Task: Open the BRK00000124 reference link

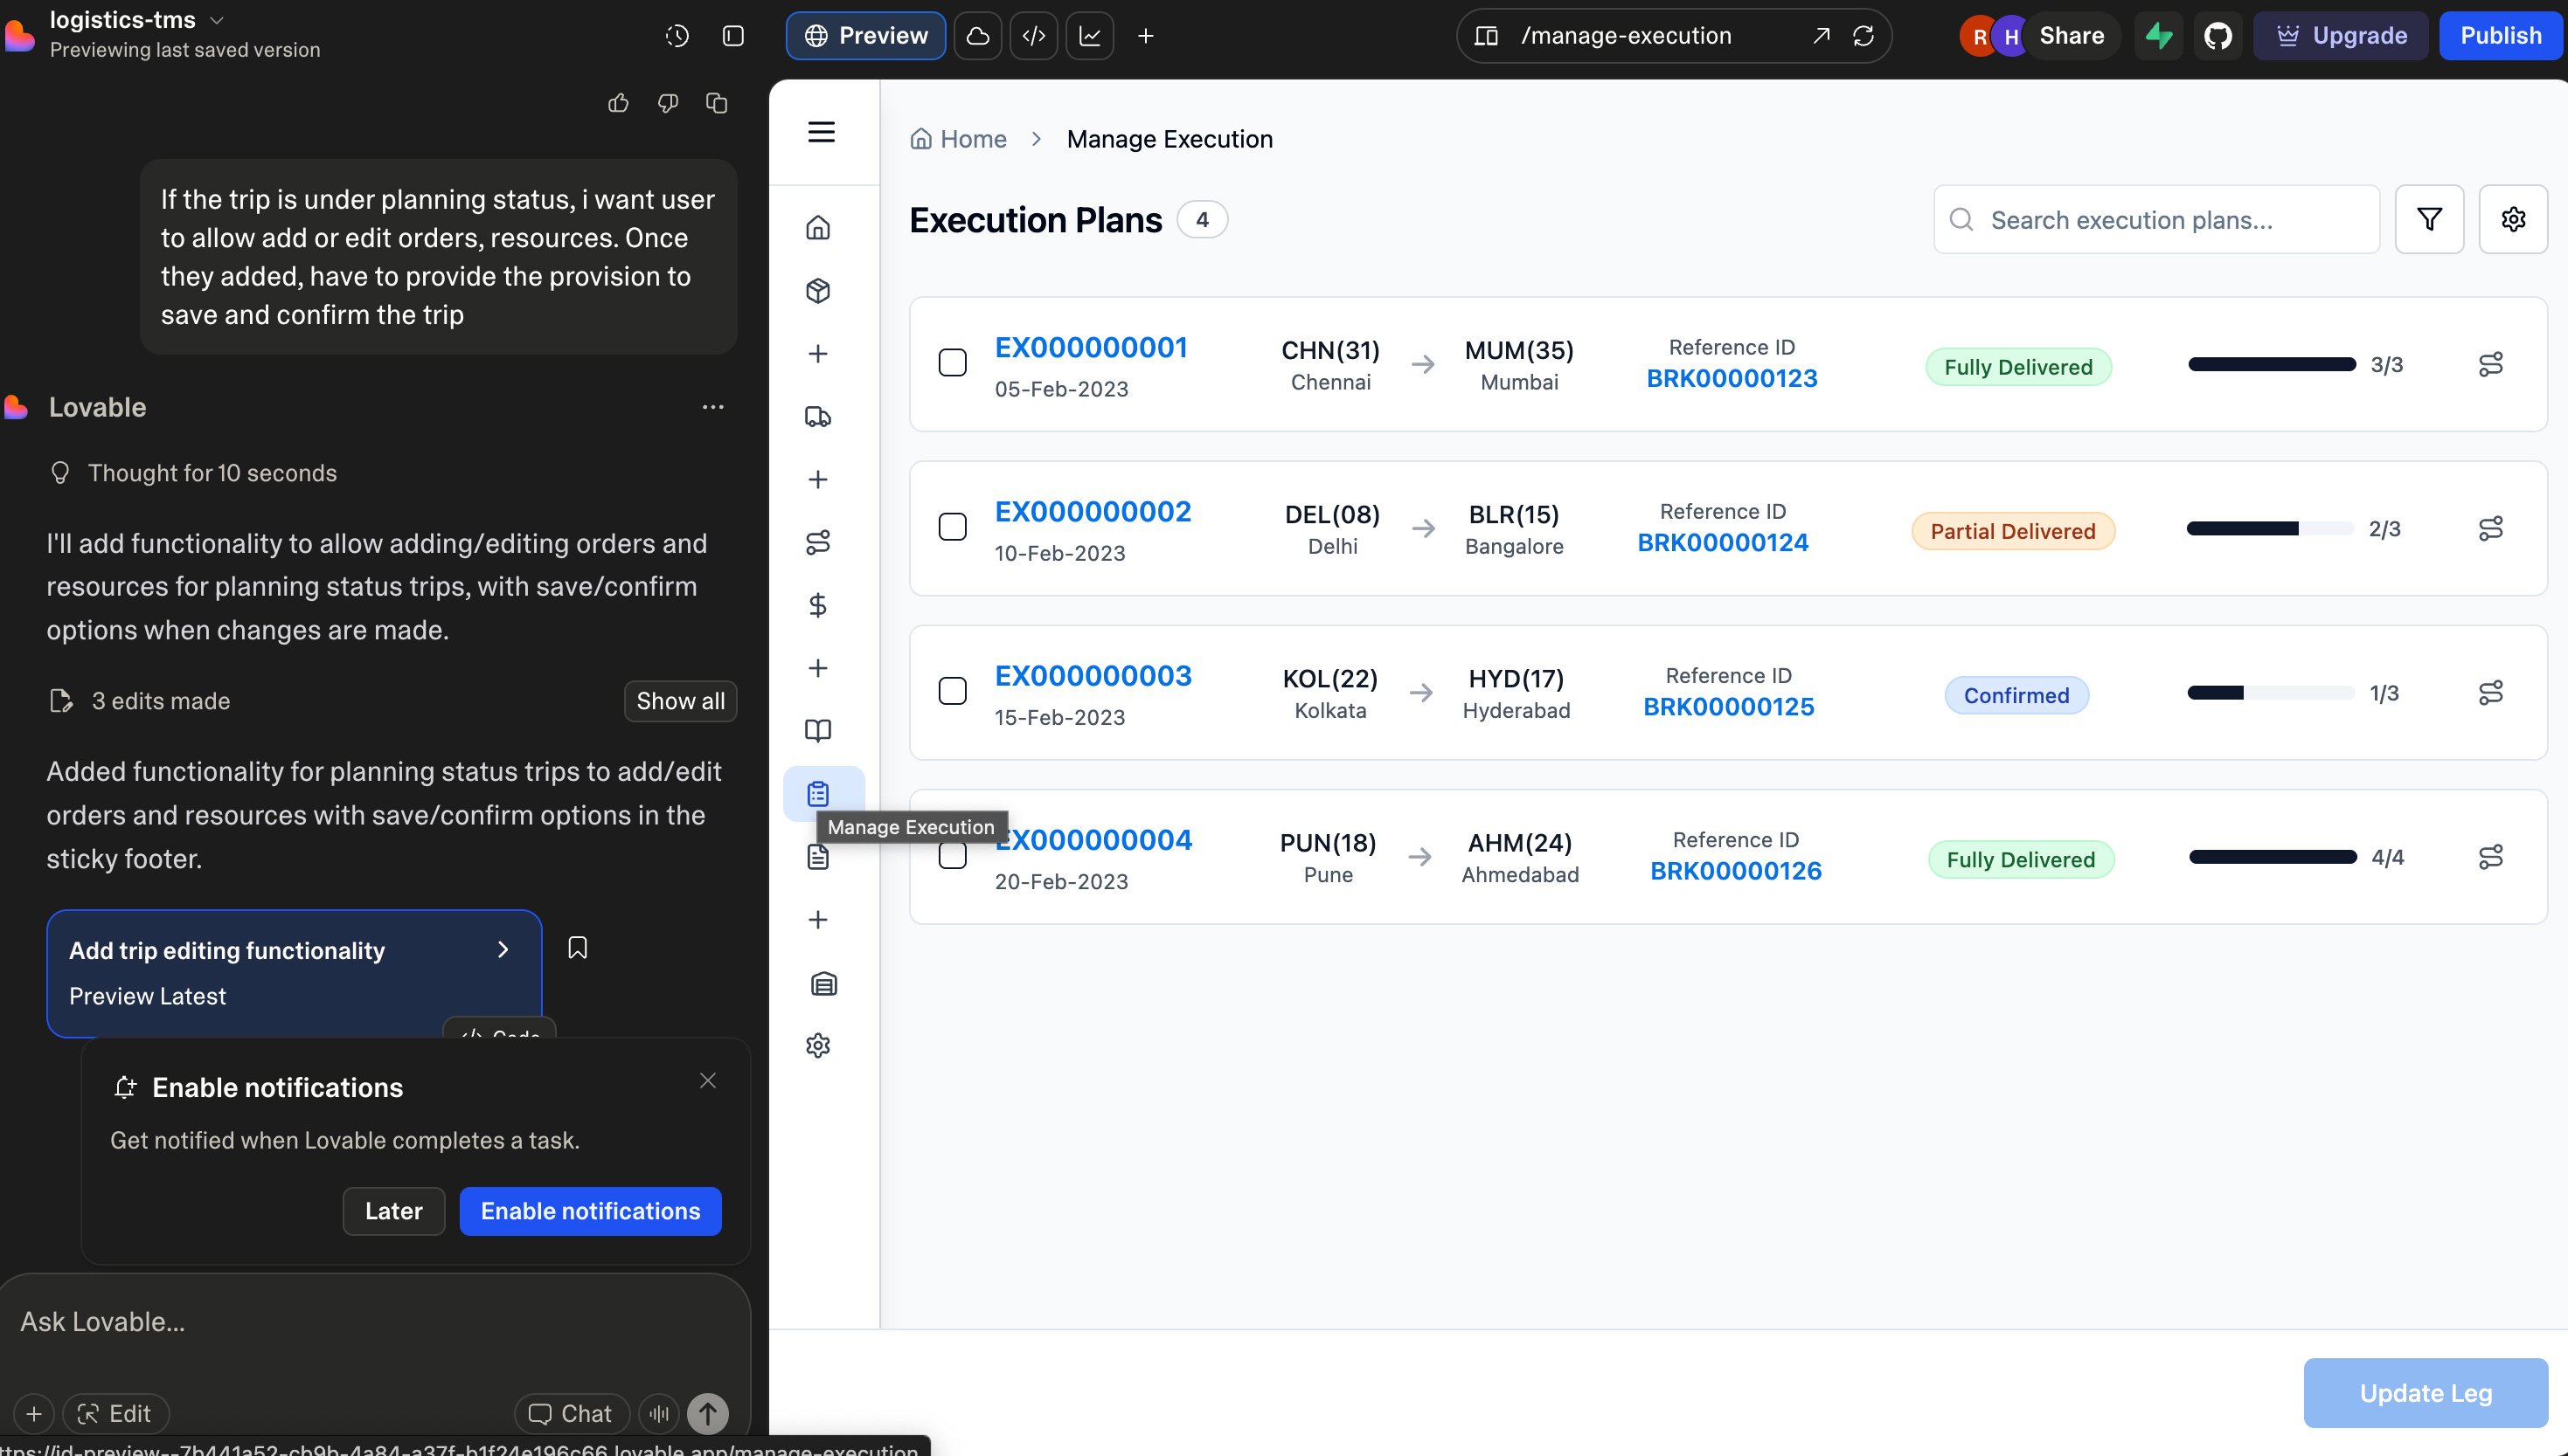Action: [1722, 543]
